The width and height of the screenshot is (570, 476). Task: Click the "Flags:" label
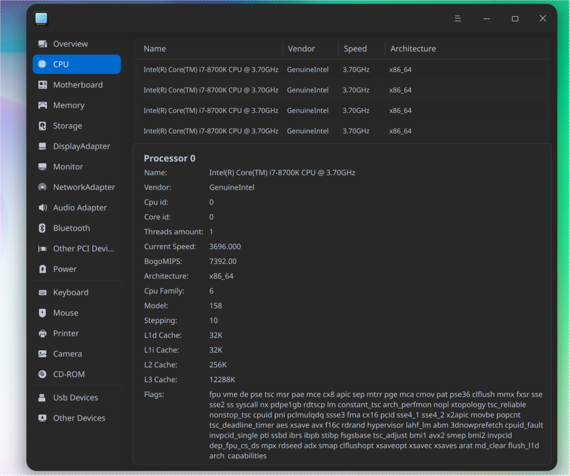click(154, 395)
